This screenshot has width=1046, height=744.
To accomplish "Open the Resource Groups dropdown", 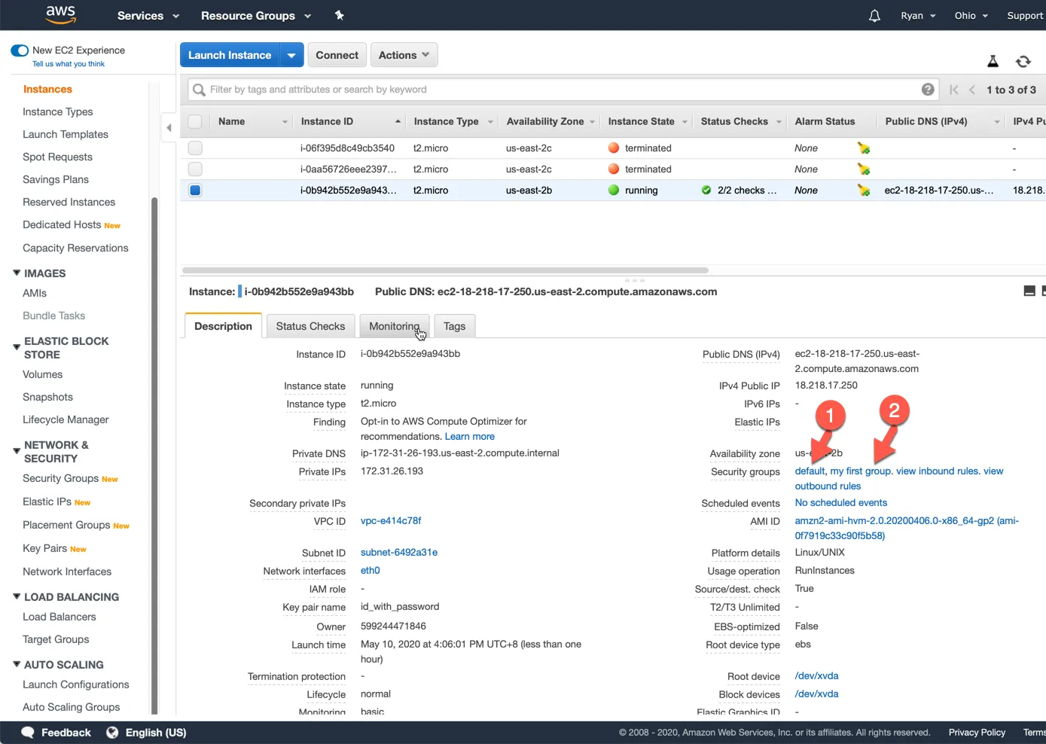I will pos(256,16).
